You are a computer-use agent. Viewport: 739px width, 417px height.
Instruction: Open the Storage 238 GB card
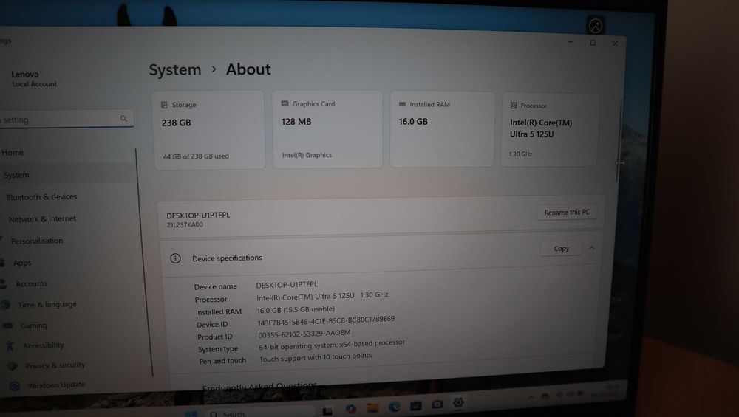point(209,130)
